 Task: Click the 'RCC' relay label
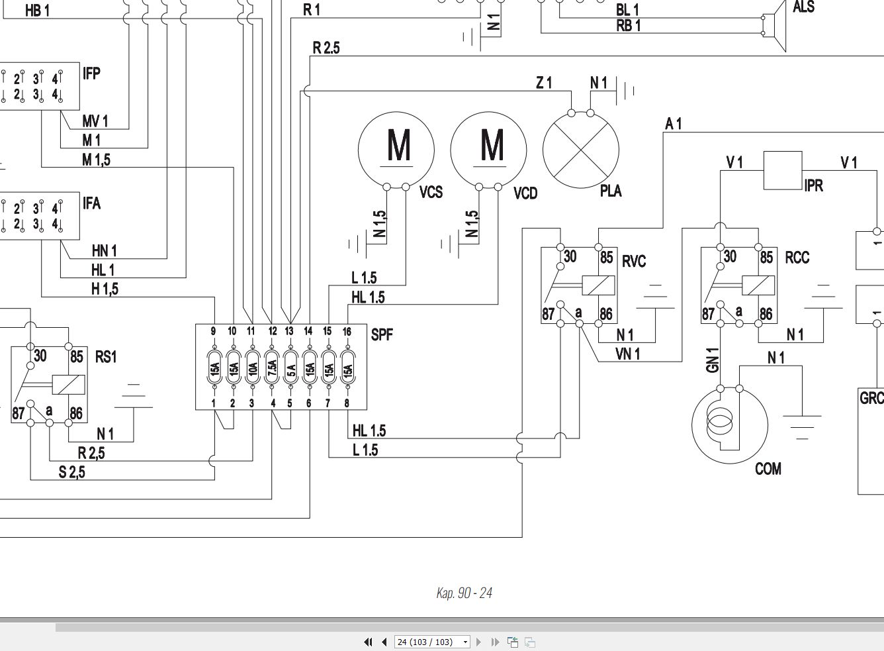point(797,258)
